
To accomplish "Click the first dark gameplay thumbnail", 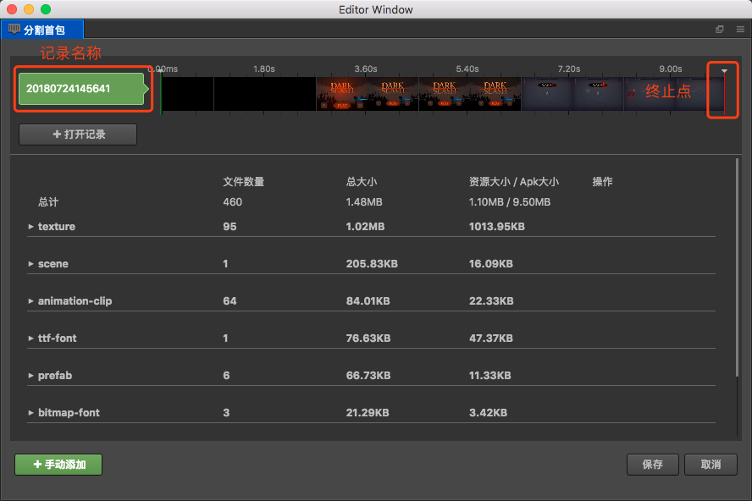I will 547,94.
